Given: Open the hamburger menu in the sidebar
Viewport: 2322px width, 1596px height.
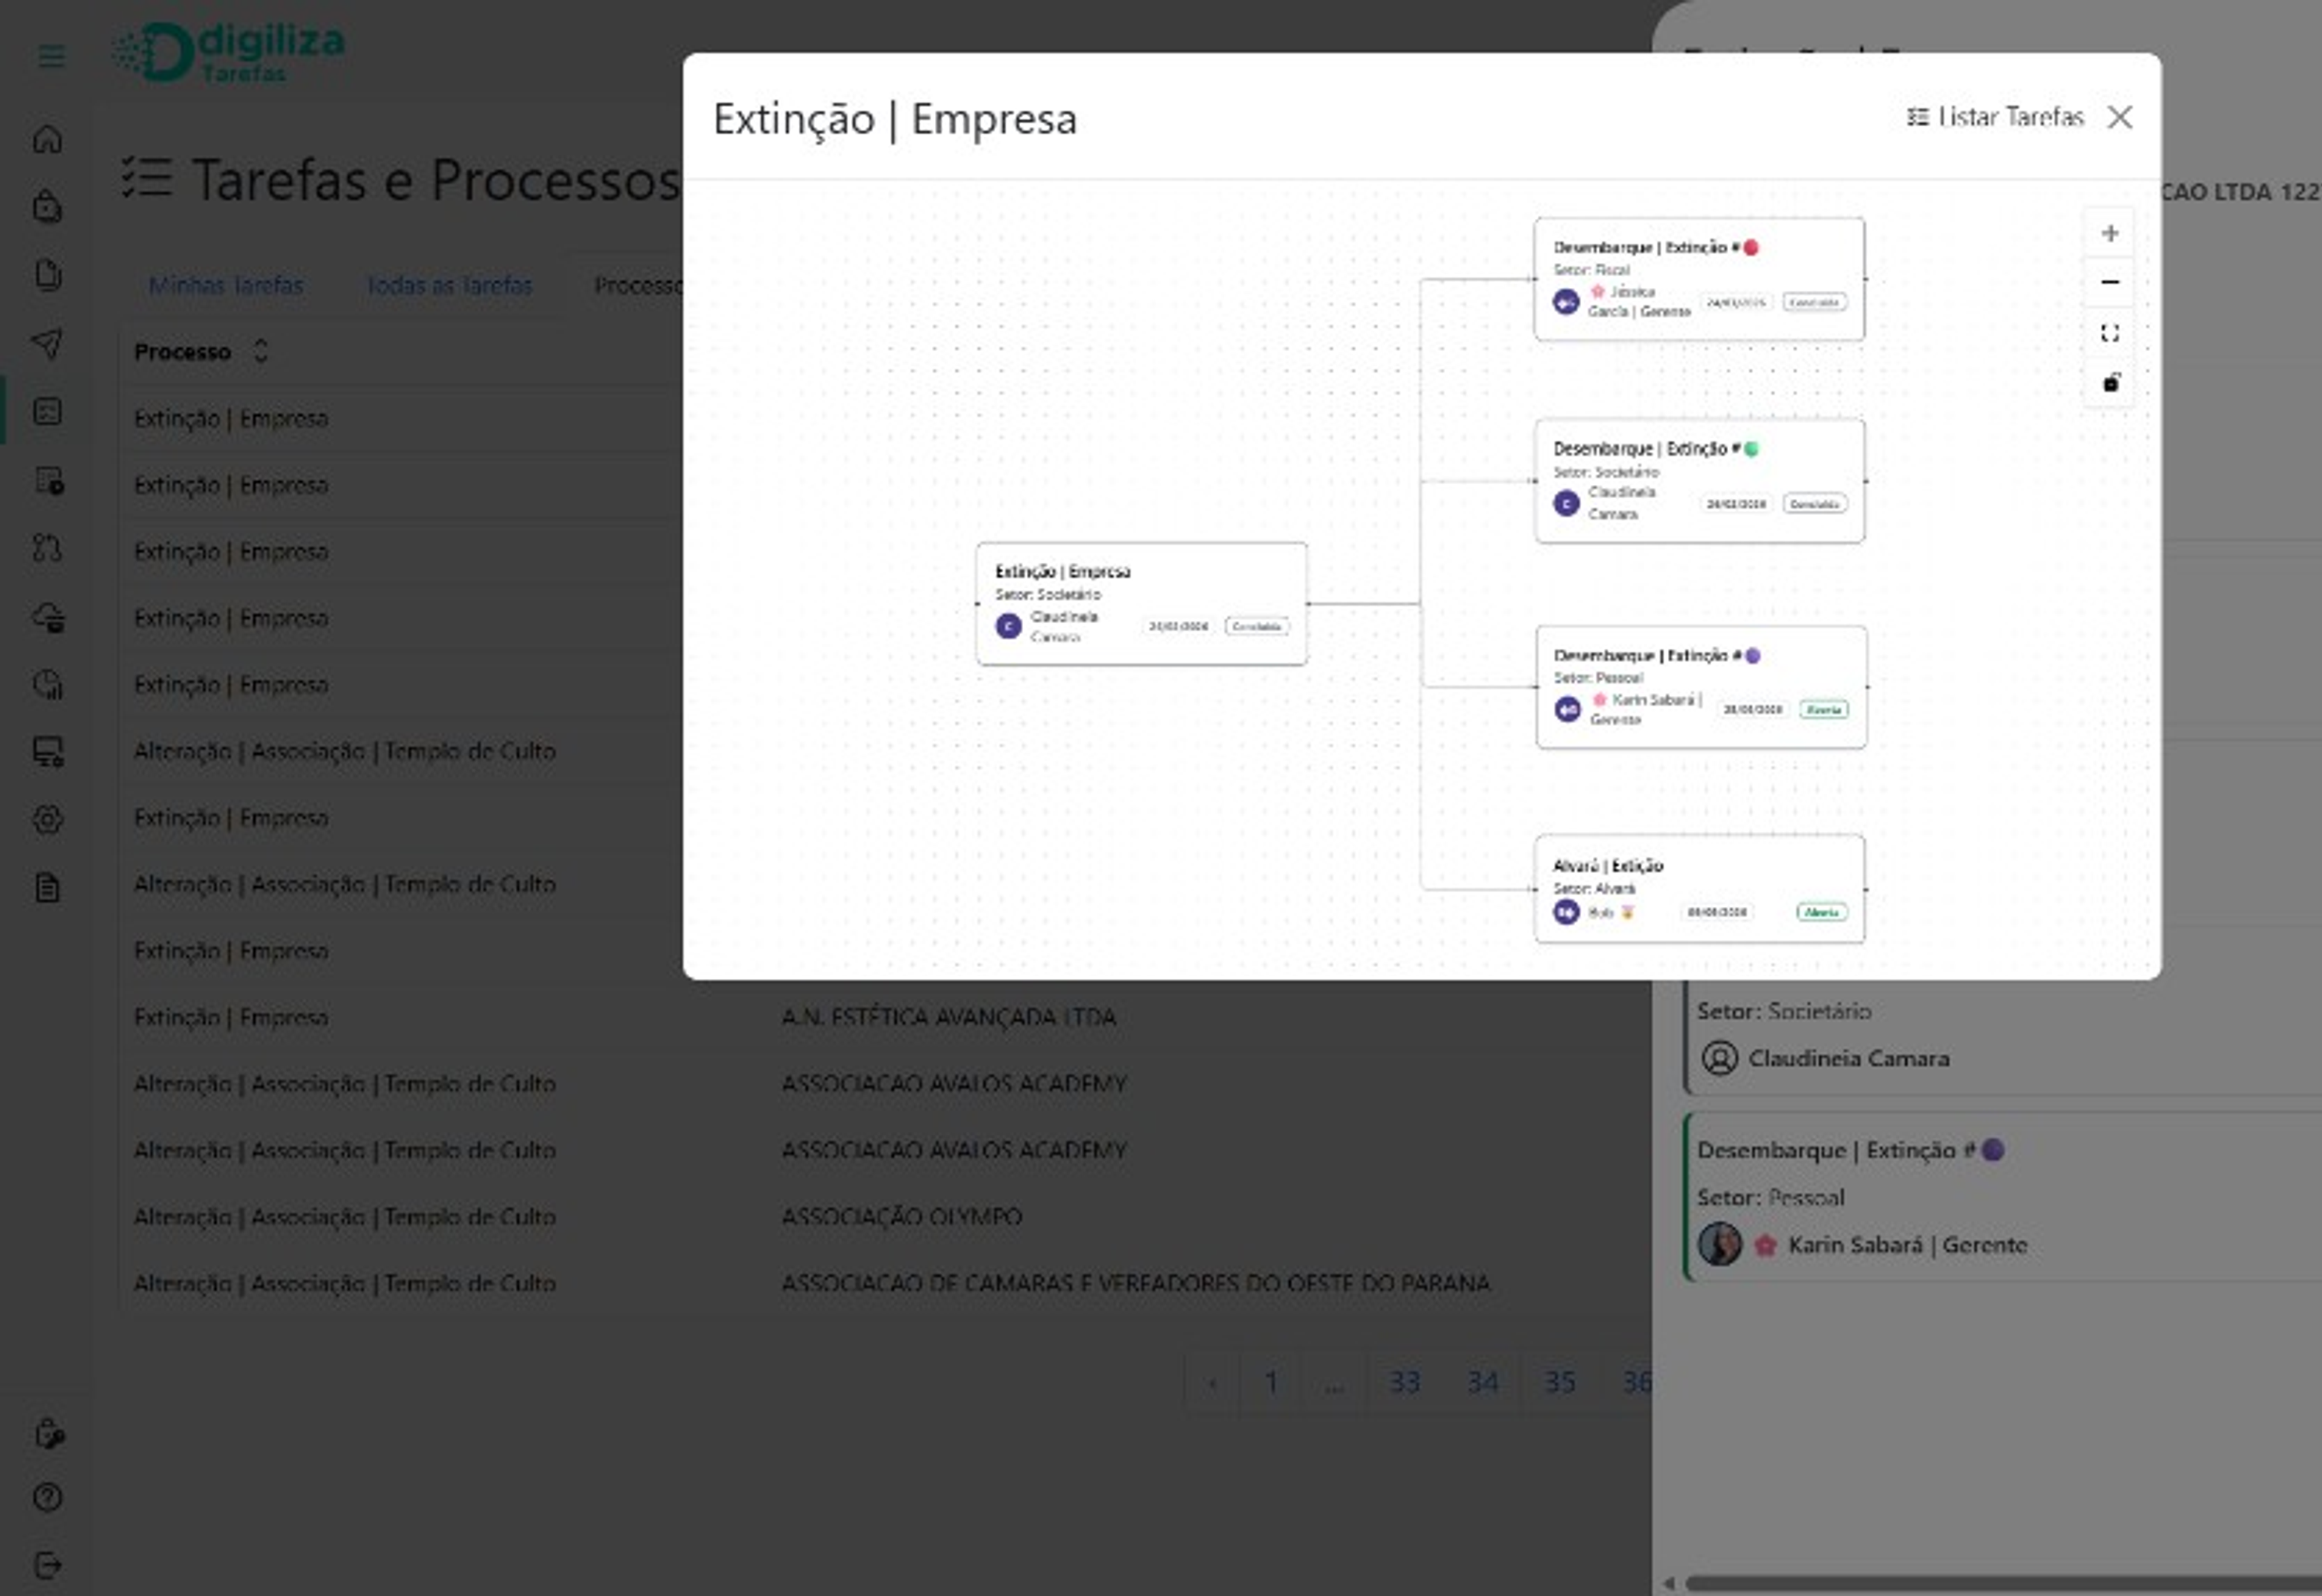Looking at the screenshot, I should click(51, 56).
